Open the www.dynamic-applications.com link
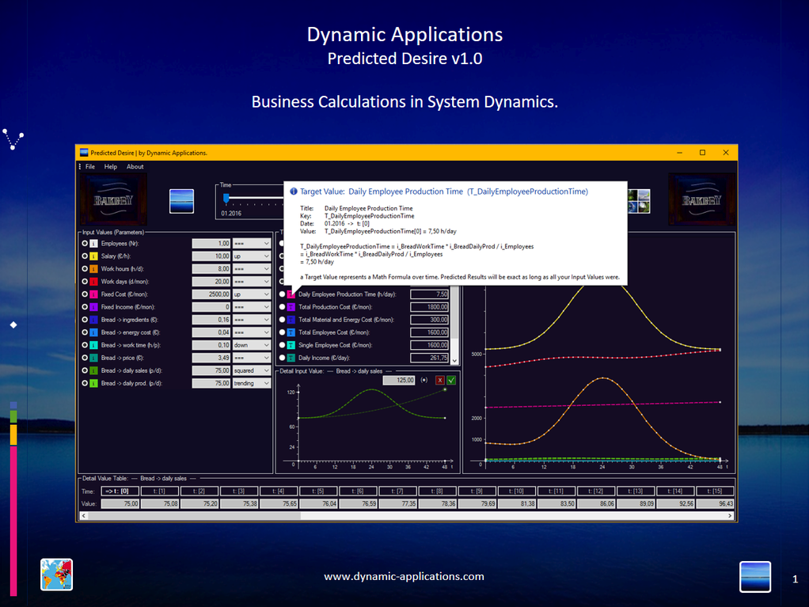The image size is (809, 607). coord(404,577)
